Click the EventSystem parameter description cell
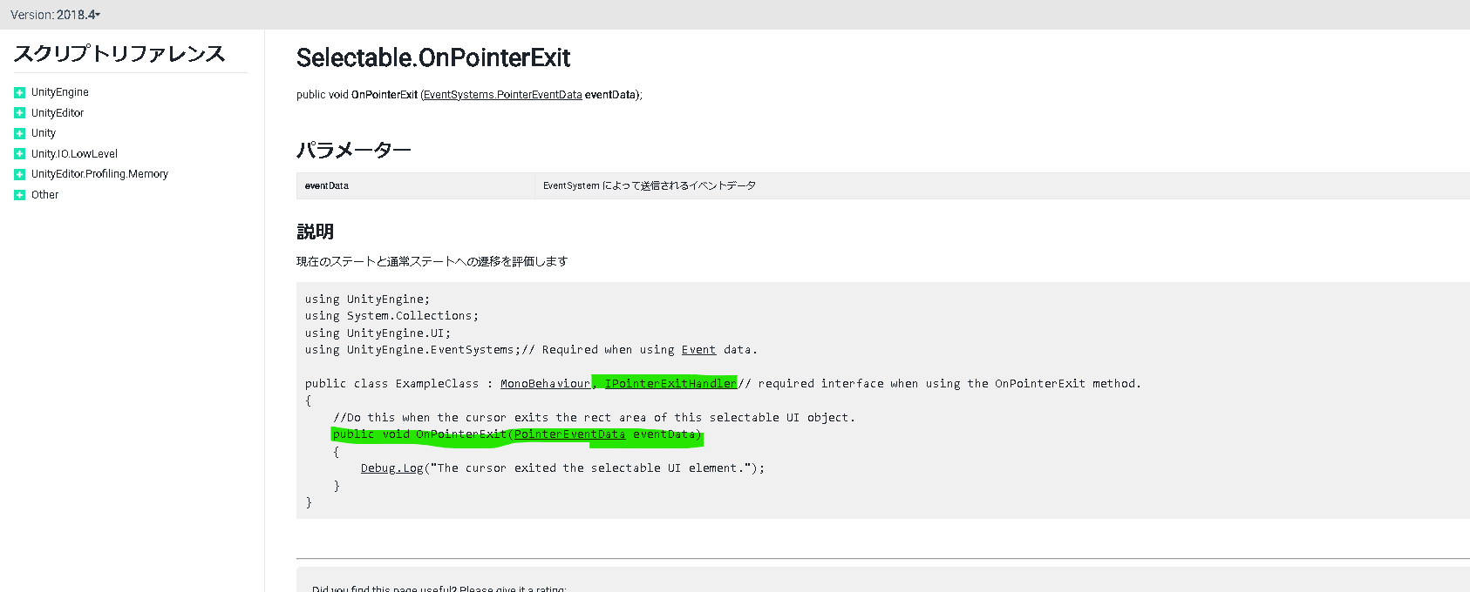The image size is (1470, 592). point(1002,185)
